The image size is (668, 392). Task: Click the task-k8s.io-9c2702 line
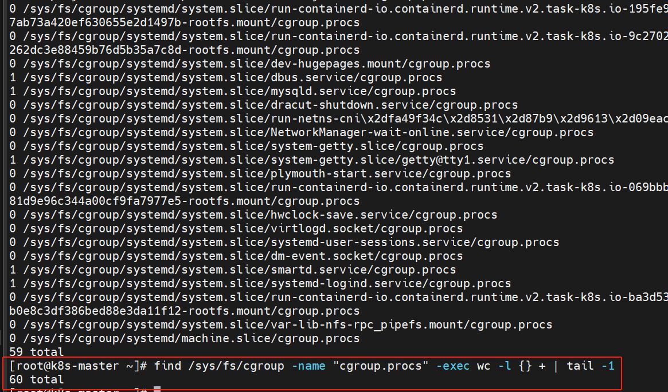(338, 37)
